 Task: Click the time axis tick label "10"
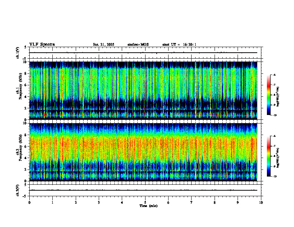[x=261, y=203]
